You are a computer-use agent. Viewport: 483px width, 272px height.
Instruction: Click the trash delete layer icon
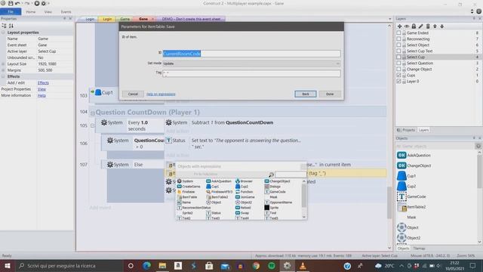[428, 26]
